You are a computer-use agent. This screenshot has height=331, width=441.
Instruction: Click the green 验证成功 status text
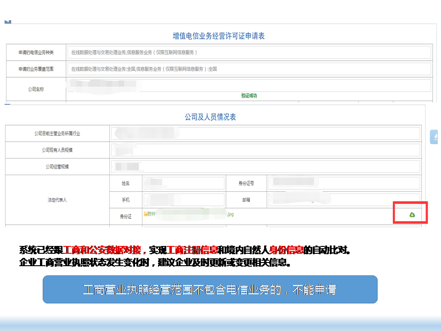249,96
